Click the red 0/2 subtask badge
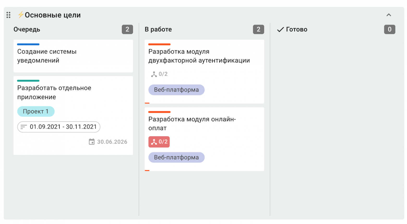The width and height of the screenshot is (407, 224). (x=159, y=142)
